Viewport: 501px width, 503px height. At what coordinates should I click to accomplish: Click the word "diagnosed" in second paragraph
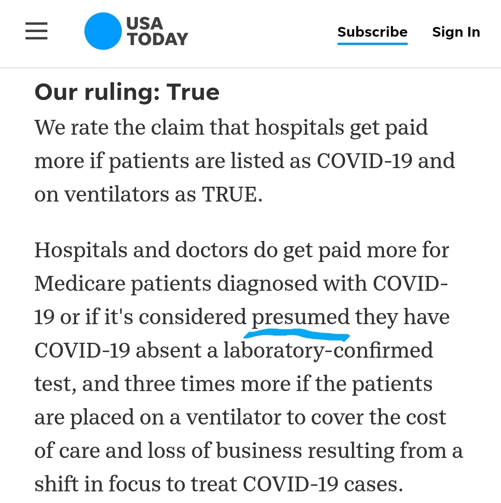point(267,284)
